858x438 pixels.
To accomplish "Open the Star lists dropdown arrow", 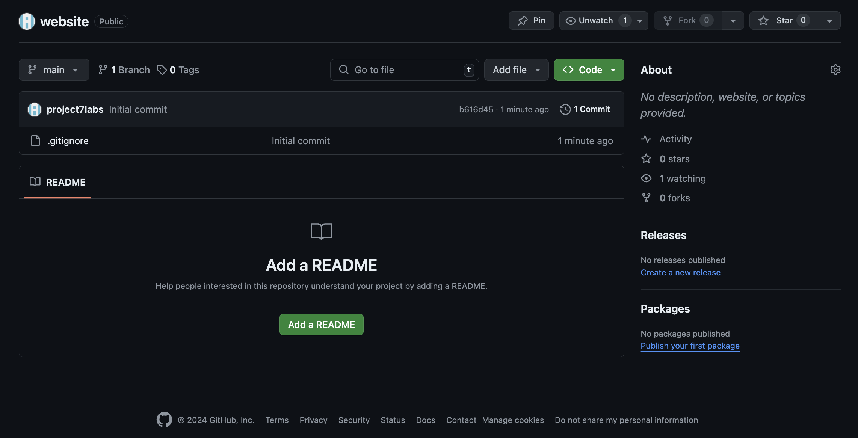I will click(x=829, y=21).
